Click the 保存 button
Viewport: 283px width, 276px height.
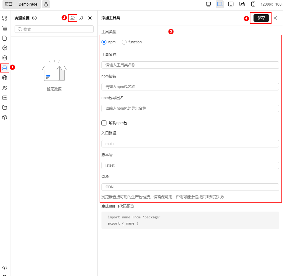[x=261, y=18]
